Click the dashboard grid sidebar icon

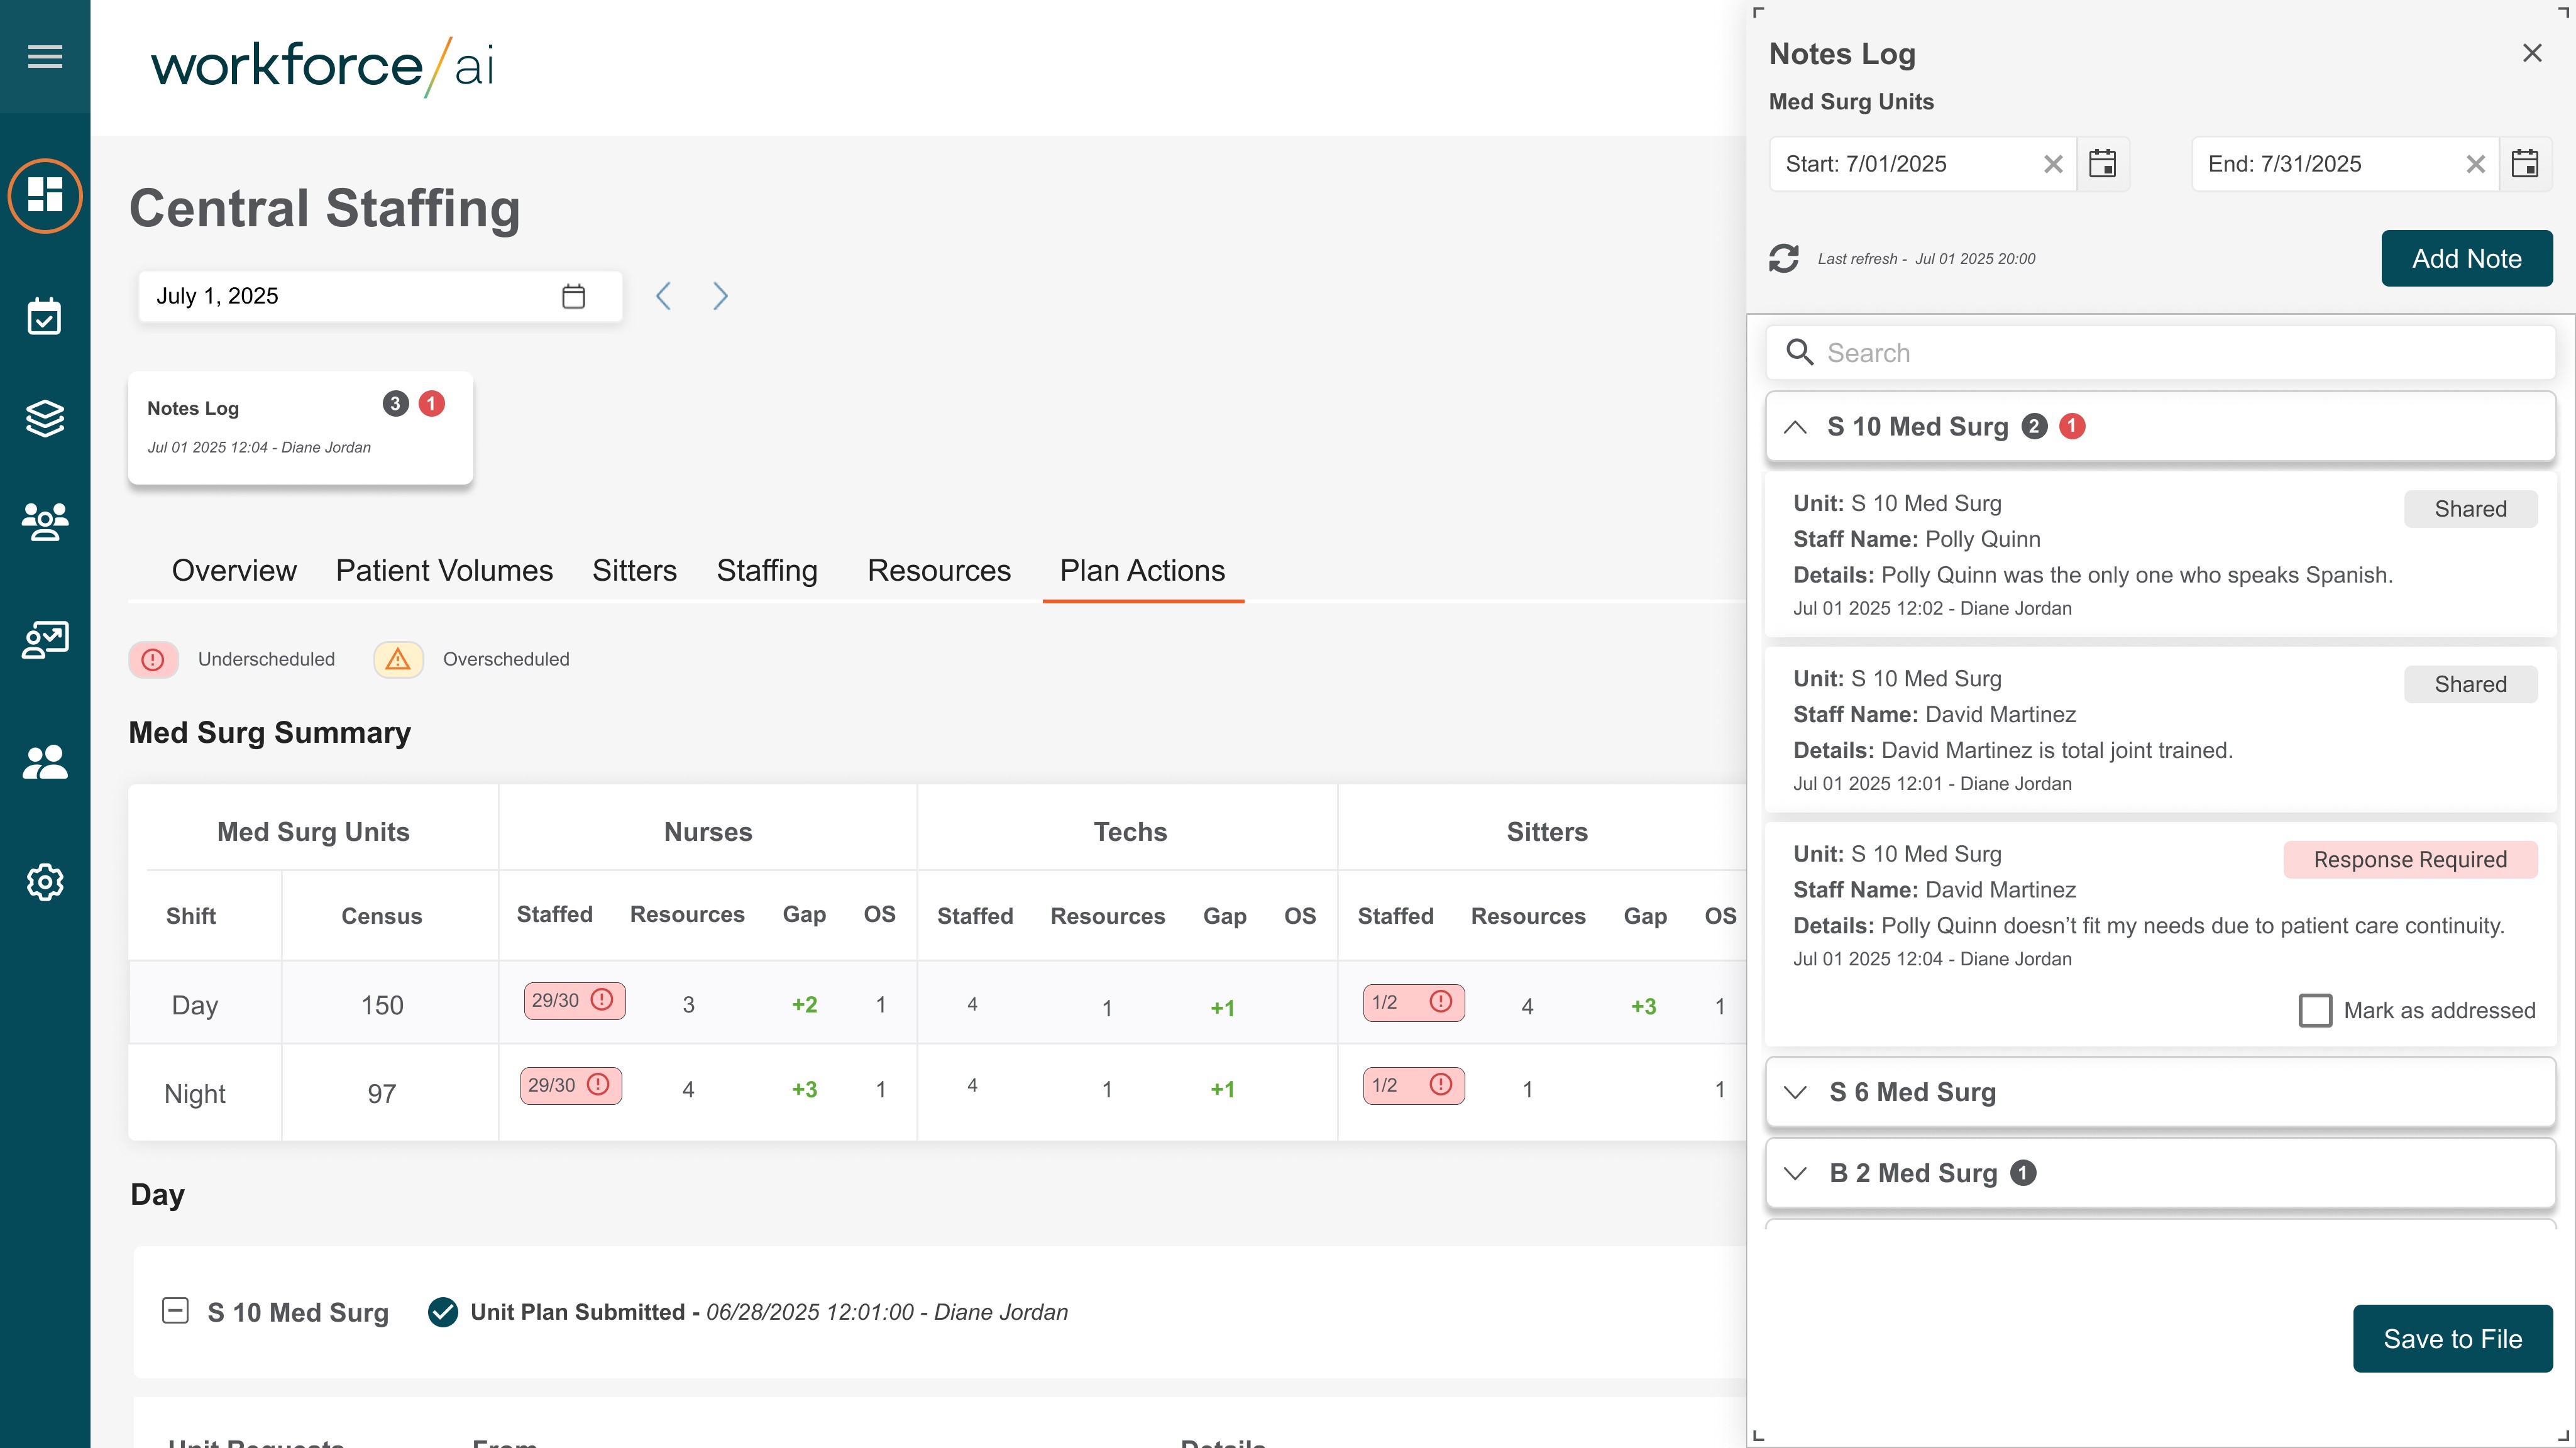tap(45, 195)
